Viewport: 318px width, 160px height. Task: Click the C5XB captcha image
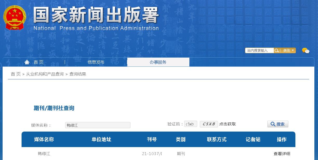(x=209, y=124)
